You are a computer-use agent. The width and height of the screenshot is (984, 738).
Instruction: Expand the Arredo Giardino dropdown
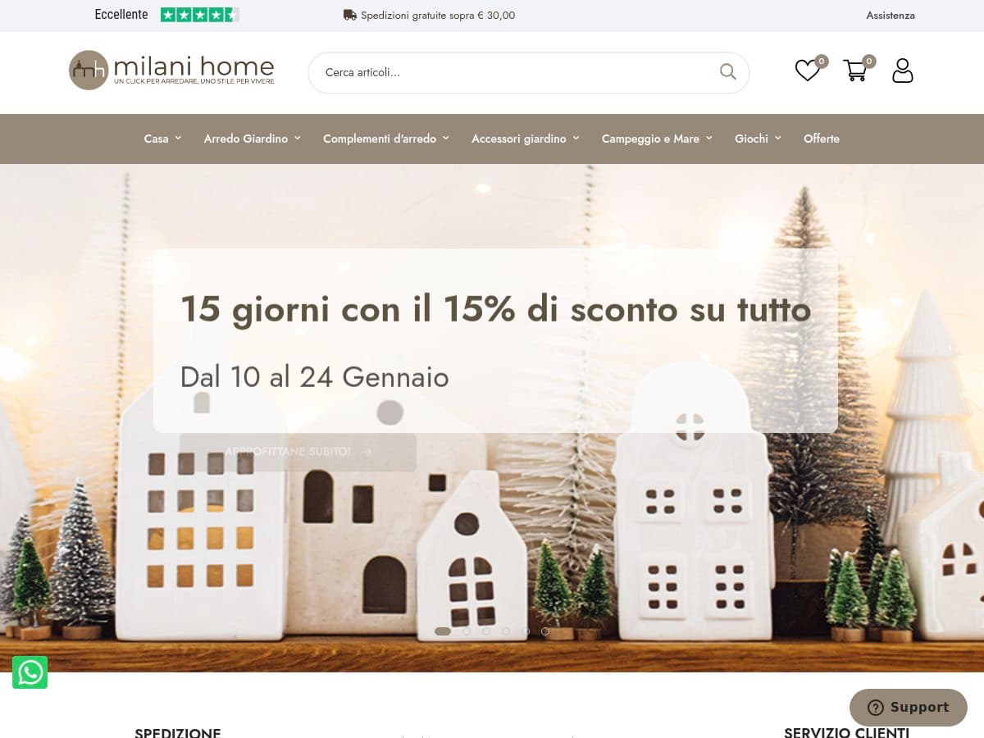click(x=253, y=139)
